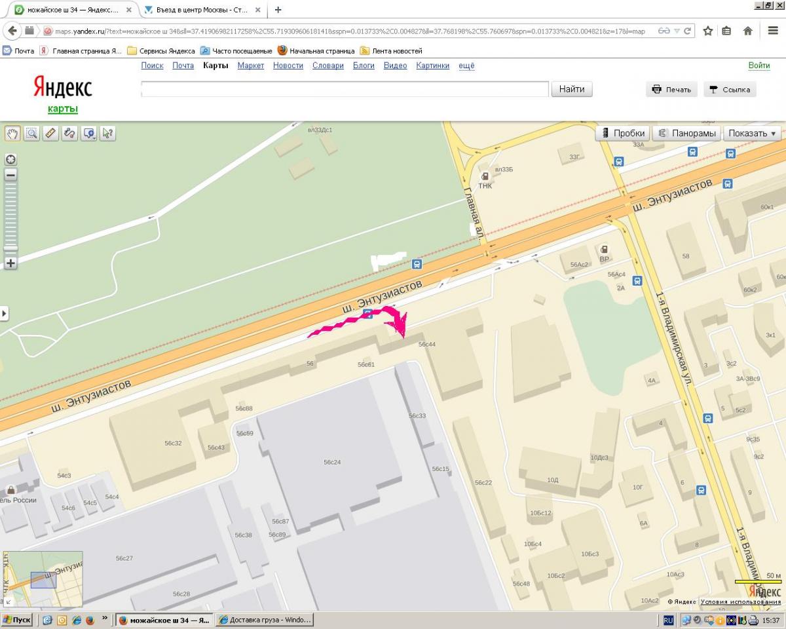Click building label 56с24
This screenshot has height=629, width=786.
332,462
